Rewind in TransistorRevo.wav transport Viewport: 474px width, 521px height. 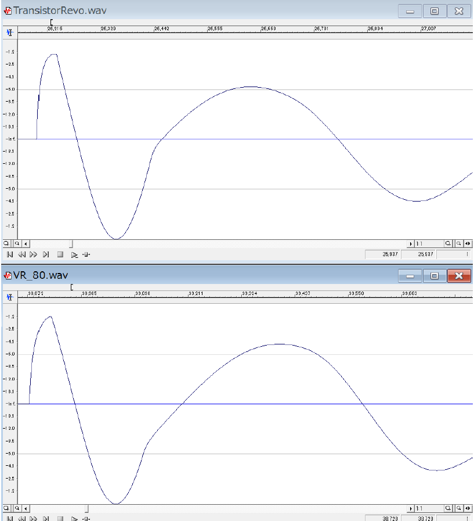21,254
